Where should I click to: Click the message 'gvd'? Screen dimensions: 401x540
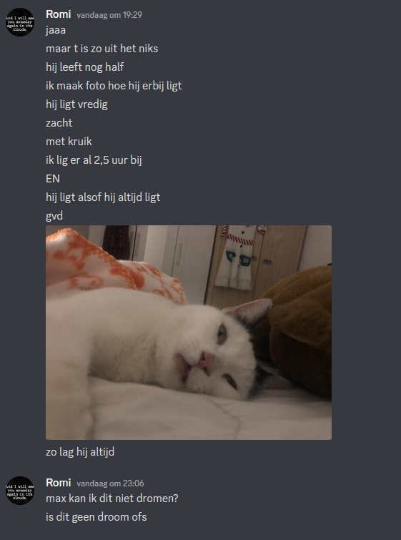pos(54,216)
